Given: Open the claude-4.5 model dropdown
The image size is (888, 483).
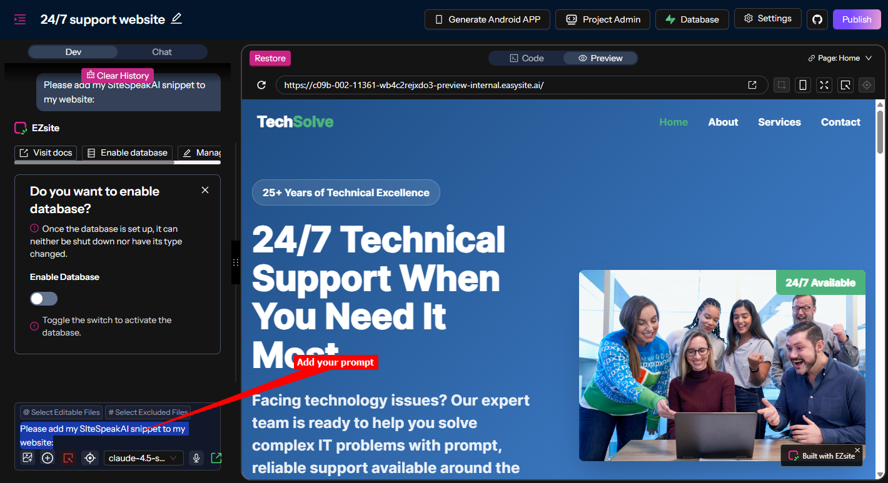Looking at the screenshot, I should [144, 458].
